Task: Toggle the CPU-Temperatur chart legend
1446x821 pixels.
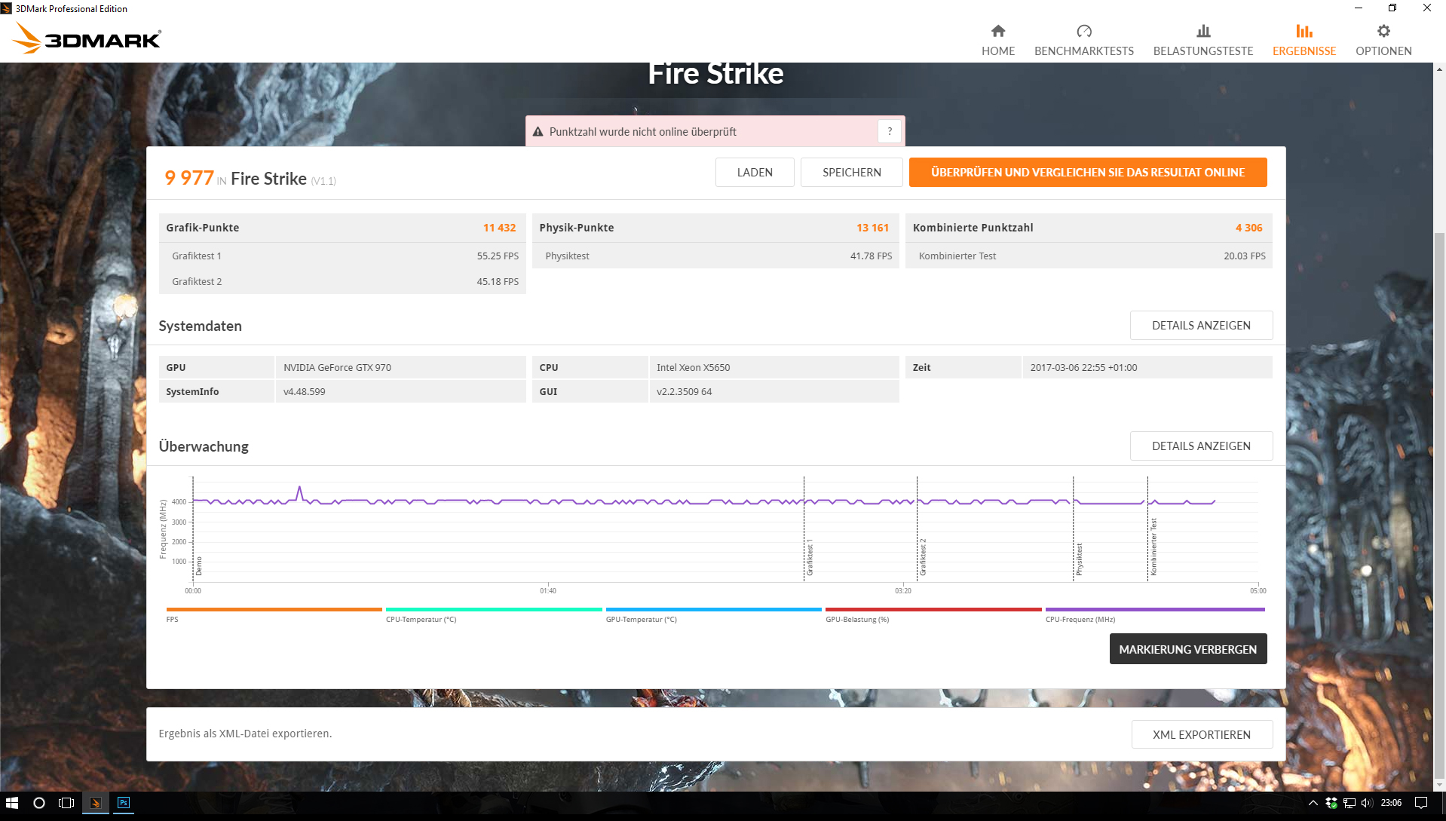Action: pyautogui.click(x=494, y=614)
